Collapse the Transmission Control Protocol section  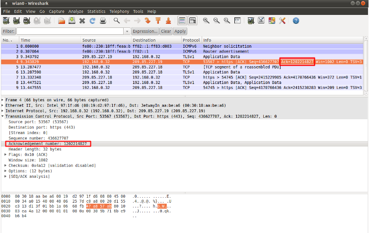(x=2, y=116)
